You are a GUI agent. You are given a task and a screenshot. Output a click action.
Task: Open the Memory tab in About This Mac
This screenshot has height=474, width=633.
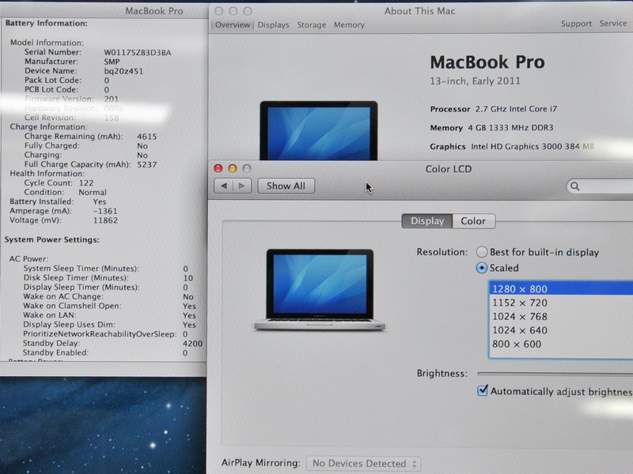(x=349, y=25)
